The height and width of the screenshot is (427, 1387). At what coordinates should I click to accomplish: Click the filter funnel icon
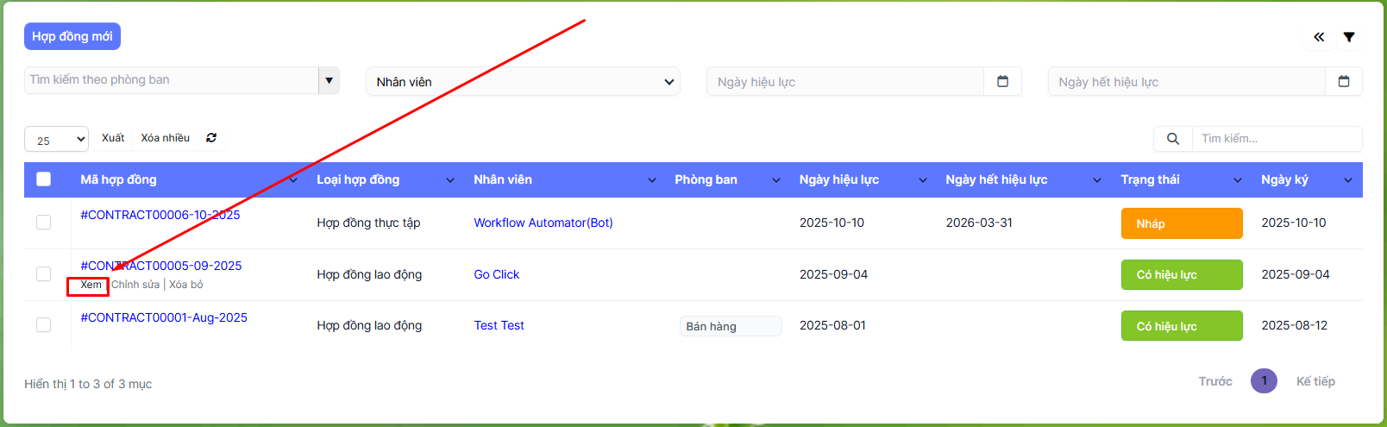tap(1349, 37)
